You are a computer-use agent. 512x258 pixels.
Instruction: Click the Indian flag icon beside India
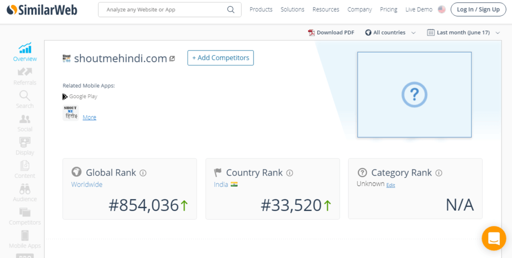click(x=234, y=184)
